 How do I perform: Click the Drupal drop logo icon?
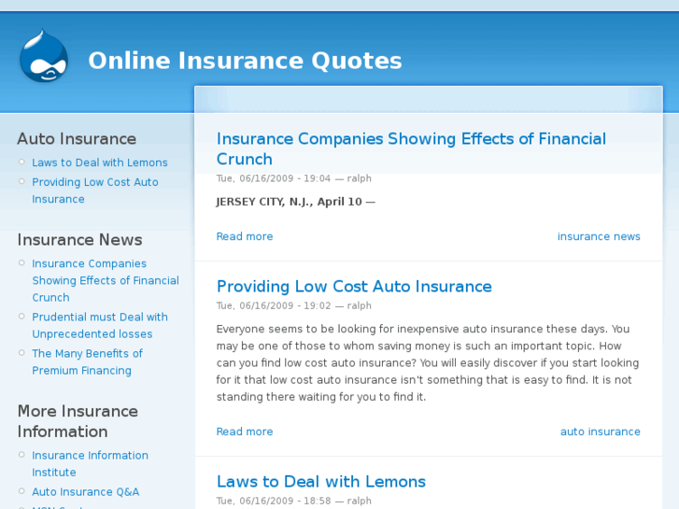pos(43,57)
